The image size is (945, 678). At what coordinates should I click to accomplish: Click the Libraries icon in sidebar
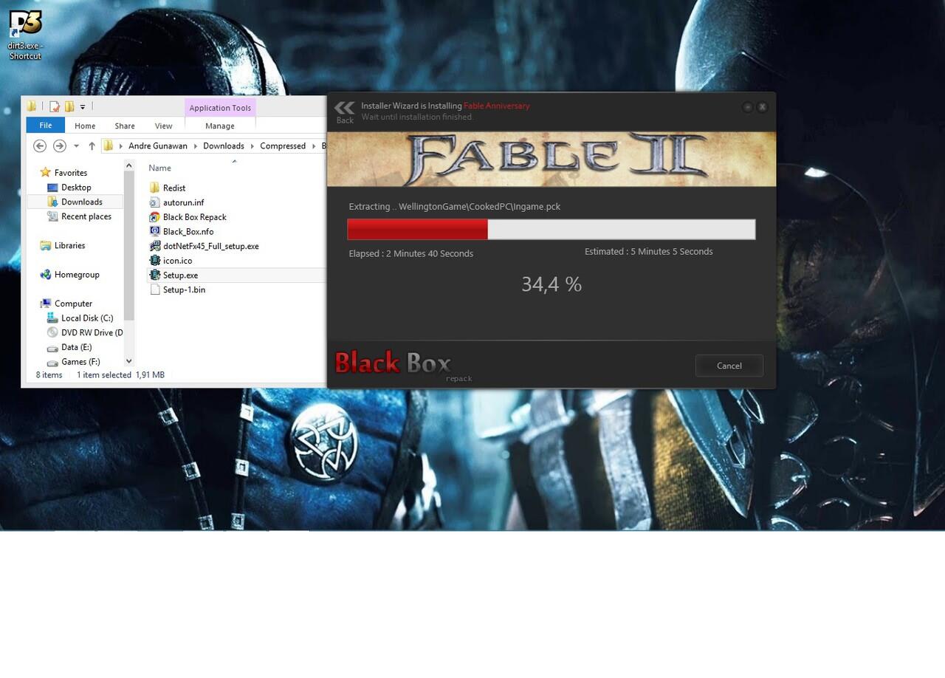pyautogui.click(x=46, y=245)
